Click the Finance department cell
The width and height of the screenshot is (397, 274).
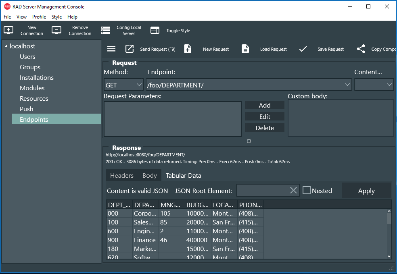146,240
